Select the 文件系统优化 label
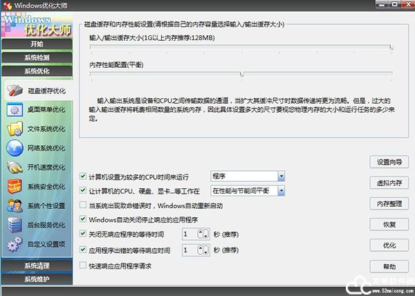Image resolution: width=415 pixels, height=296 pixels. (x=46, y=129)
